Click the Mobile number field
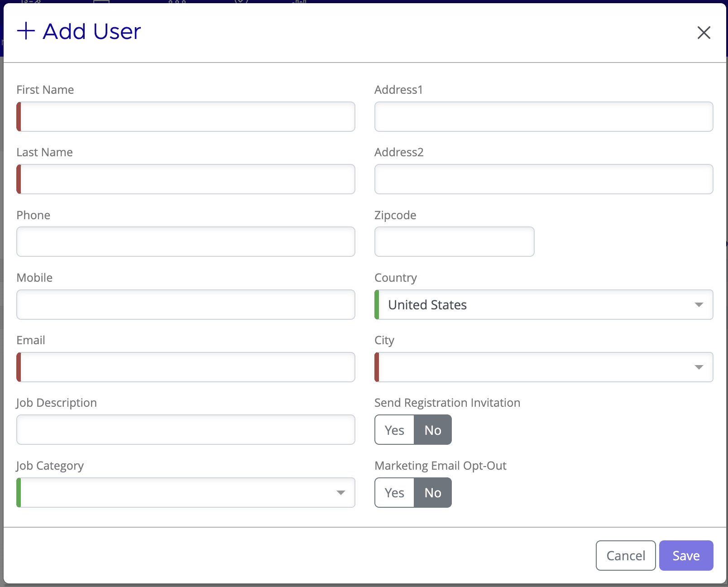This screenshot has height=587, width=728. pos(186,304)
